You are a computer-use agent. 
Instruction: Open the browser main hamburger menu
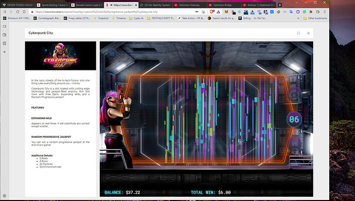(325, 12)
